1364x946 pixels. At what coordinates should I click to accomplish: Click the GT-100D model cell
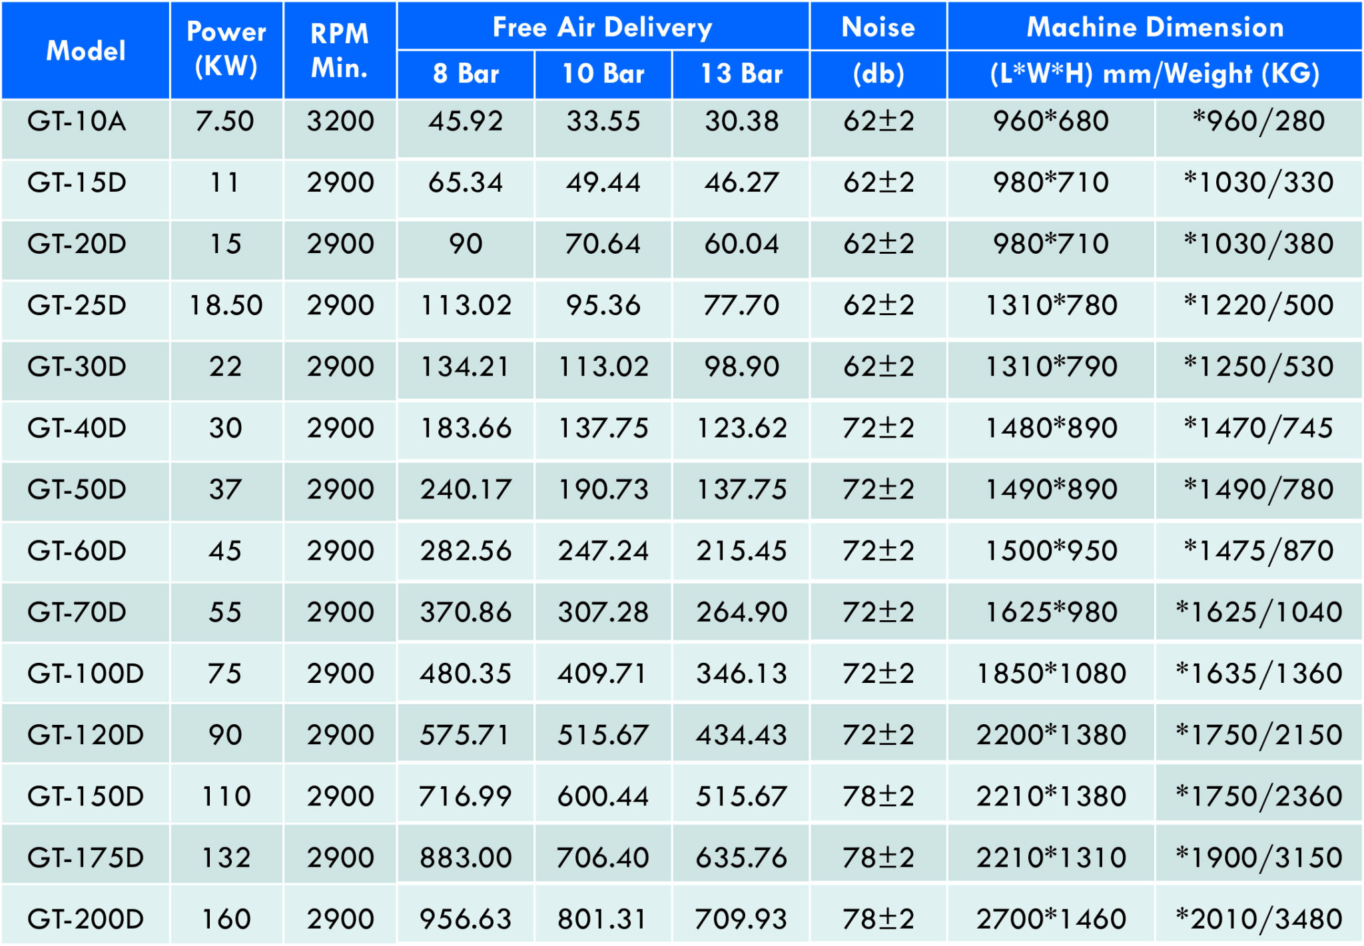click(85, 674)
